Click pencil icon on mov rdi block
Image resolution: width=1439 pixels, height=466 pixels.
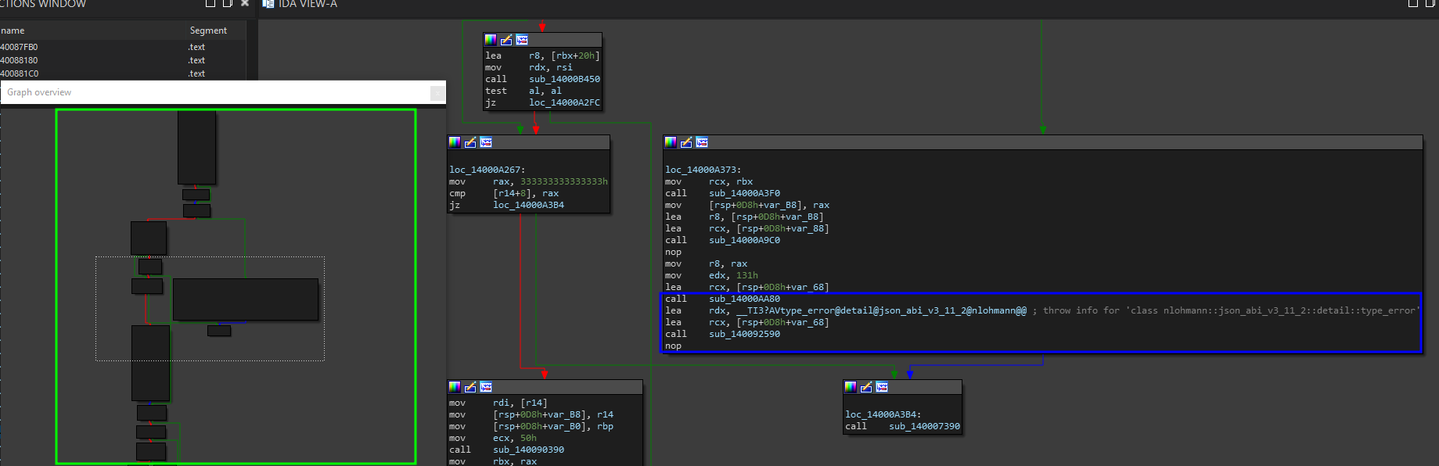click(x=470, y=387)
